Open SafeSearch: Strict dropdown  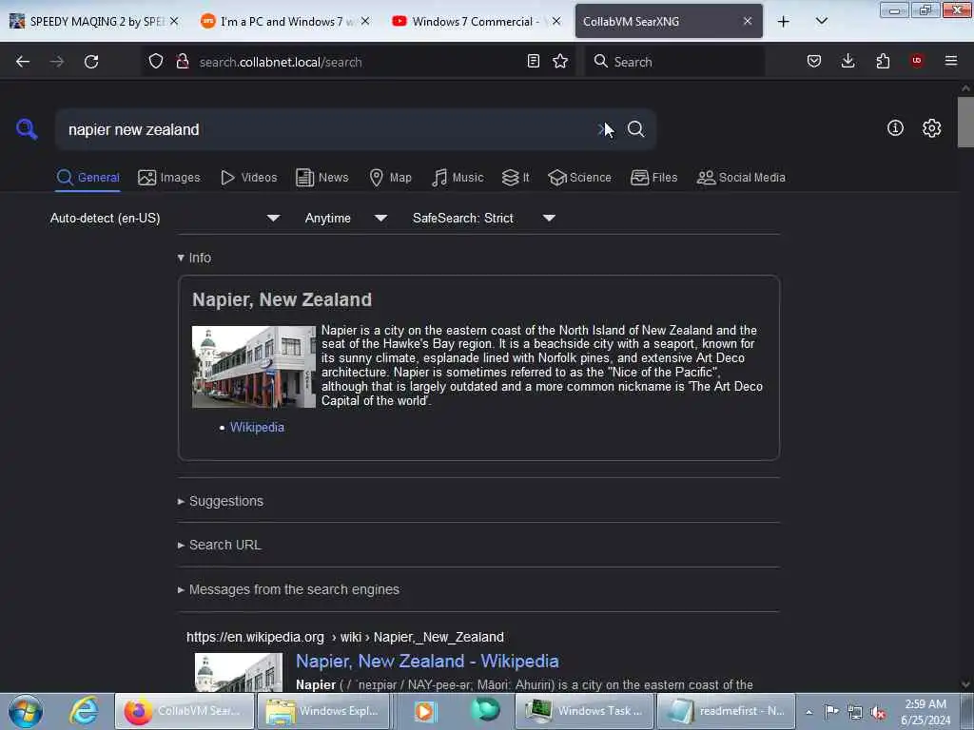pyautogui.click(x=483, y=218)
